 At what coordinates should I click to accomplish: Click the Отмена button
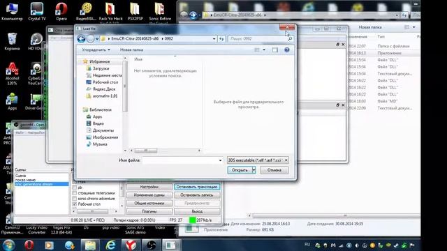click(x=274, y=170)
